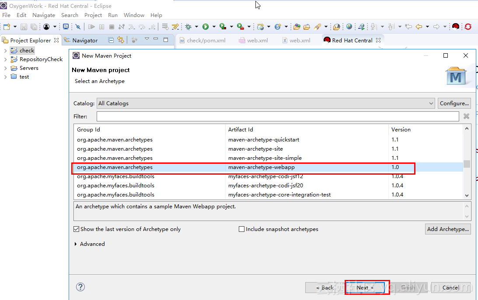Click Collapse All in Project Explorer

click(x=111, y=40)
